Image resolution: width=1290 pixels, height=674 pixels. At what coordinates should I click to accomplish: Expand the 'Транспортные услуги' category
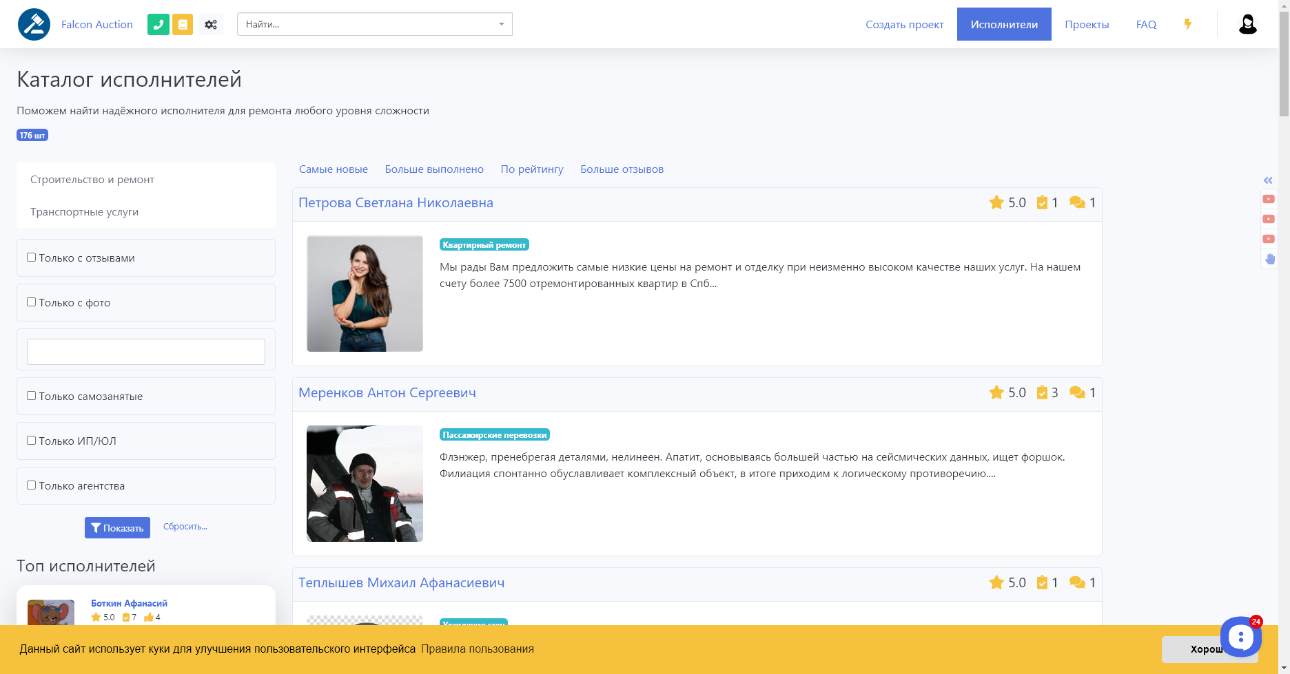pyautogui.click(x=84, y=212)
